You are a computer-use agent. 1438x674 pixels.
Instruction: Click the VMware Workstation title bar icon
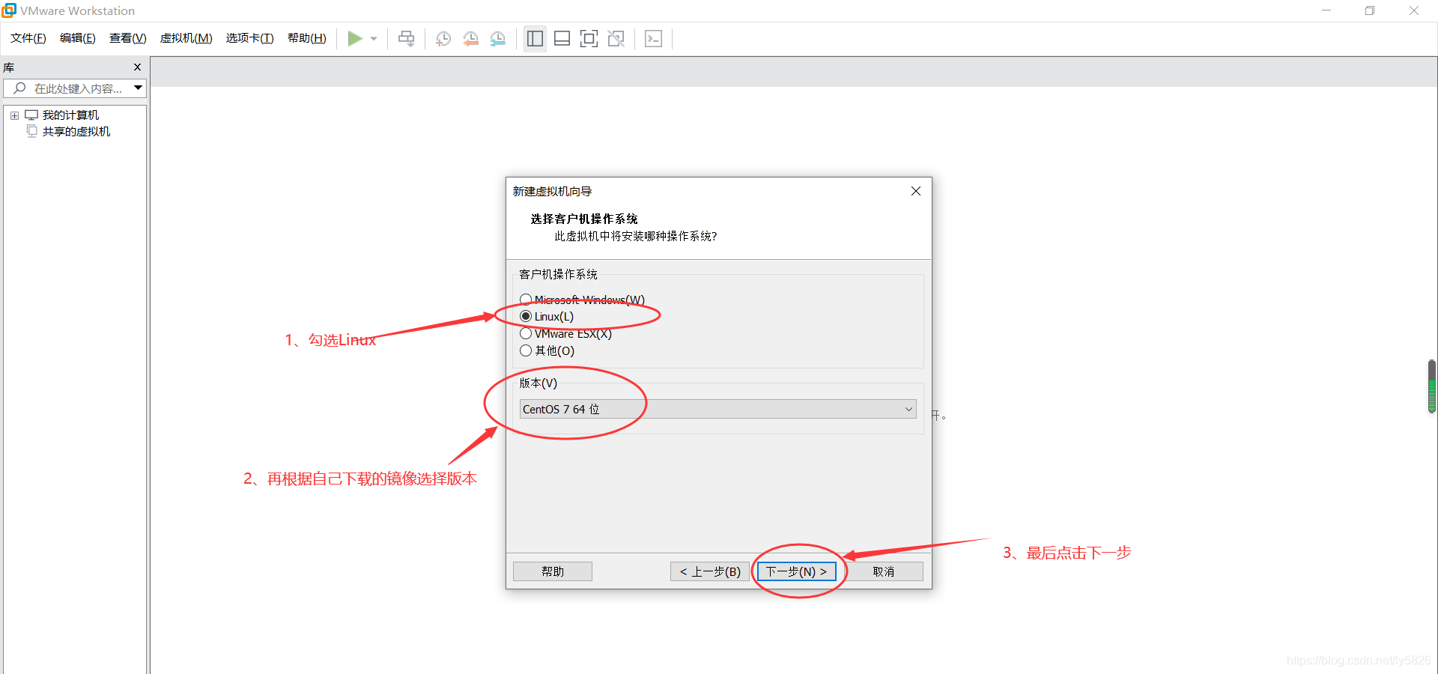[x=9, y=10]
